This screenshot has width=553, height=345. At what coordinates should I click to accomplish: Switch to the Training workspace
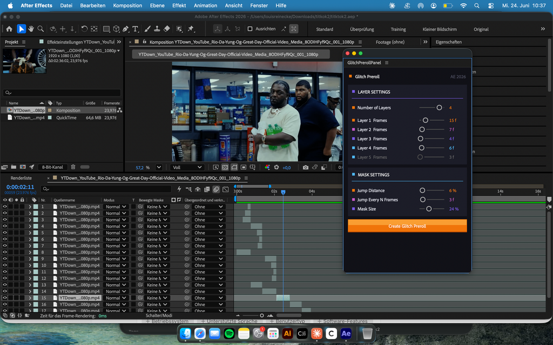pos(398,29)
